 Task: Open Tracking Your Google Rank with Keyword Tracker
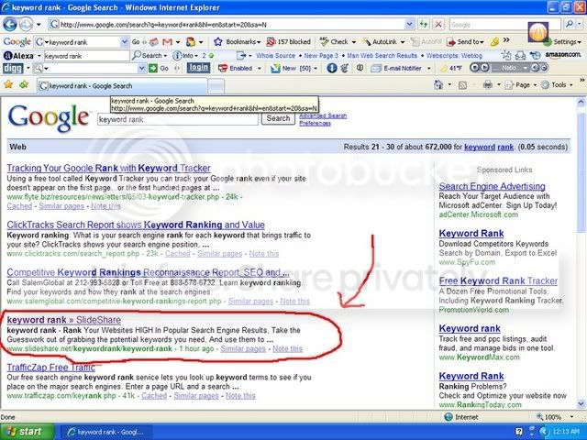click(x=108, y=168)
